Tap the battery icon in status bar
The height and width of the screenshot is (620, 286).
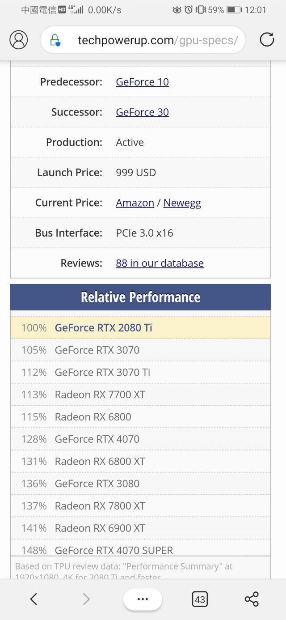point(234,9)
